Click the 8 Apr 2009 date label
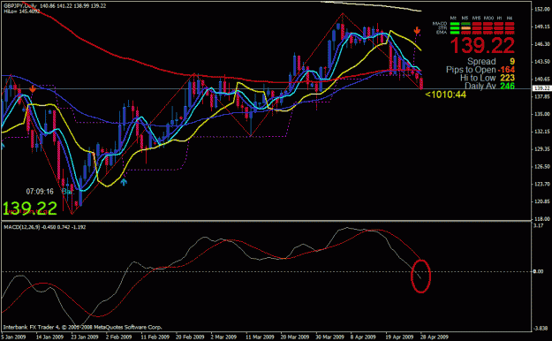 point(364,337)
